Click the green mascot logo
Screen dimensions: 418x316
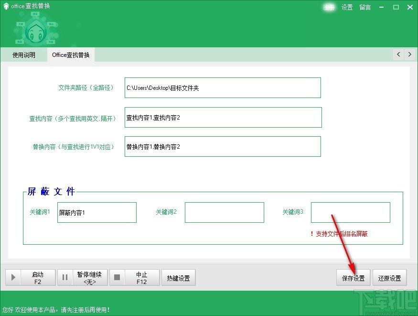pos(36,32)
